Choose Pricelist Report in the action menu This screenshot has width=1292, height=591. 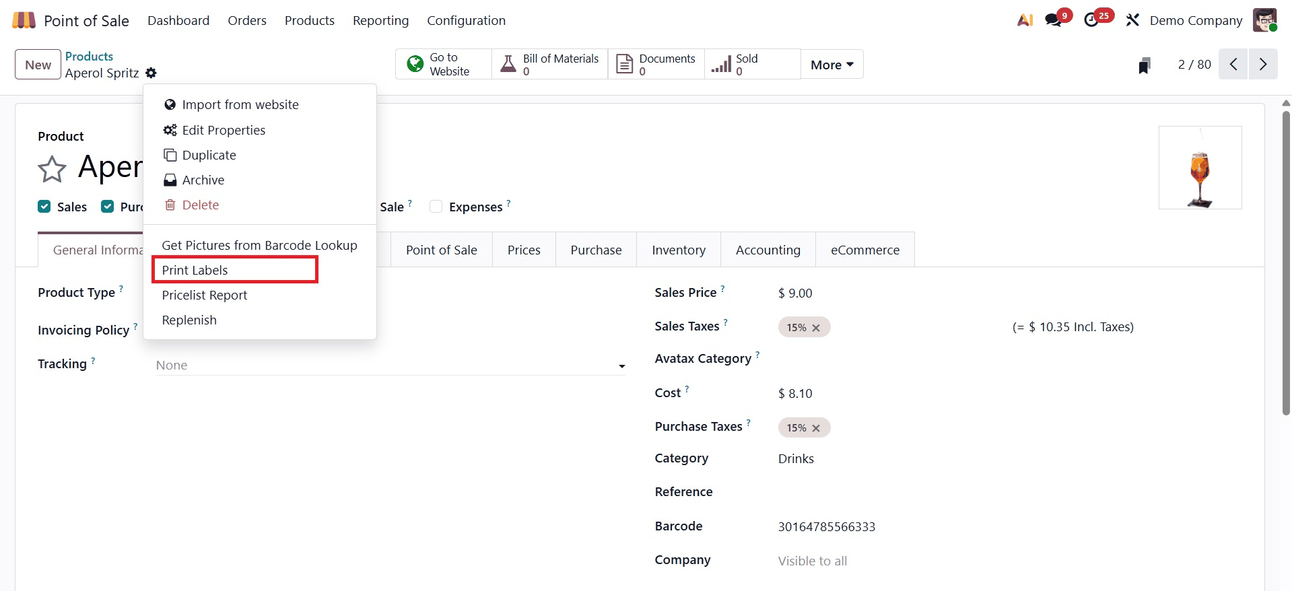pos(259,295)
